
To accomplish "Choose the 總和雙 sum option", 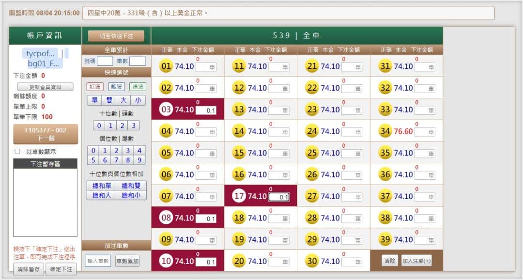I will click(x=131, y=186).
